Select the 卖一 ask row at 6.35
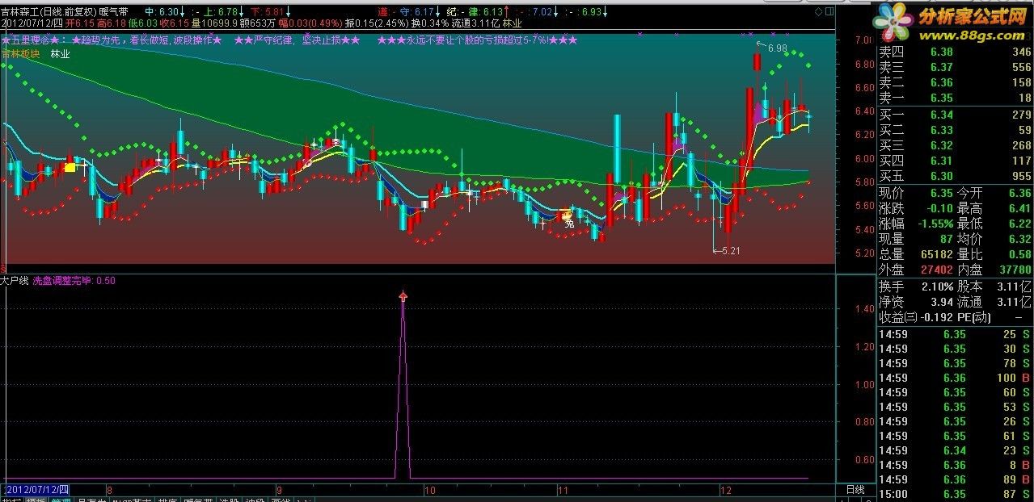 (956, 98)
